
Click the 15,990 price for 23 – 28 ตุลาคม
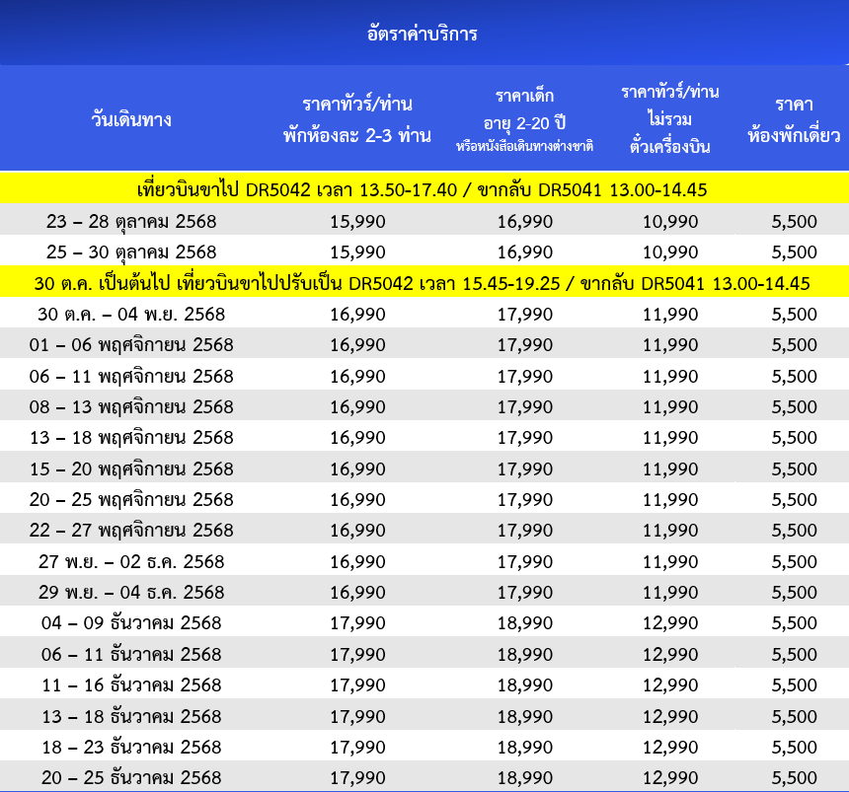pyautogui.click(x=357, y=221)
